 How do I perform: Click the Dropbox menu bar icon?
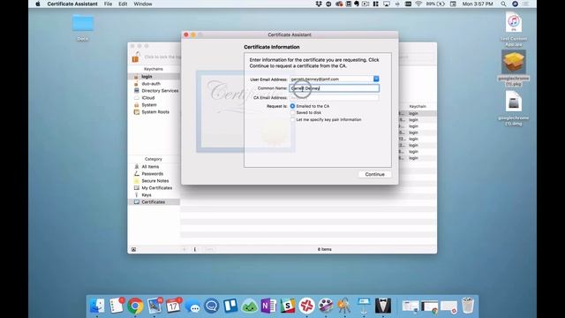319,4
